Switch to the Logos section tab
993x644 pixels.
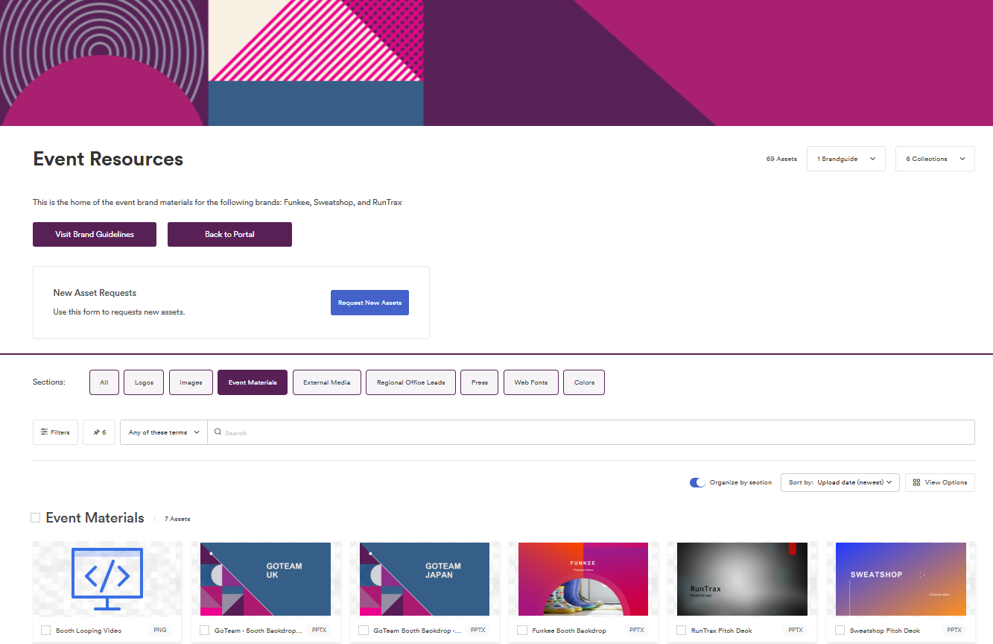144,382
